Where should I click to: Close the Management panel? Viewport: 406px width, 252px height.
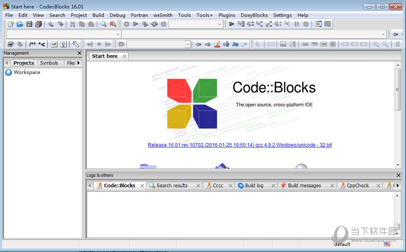79,53
